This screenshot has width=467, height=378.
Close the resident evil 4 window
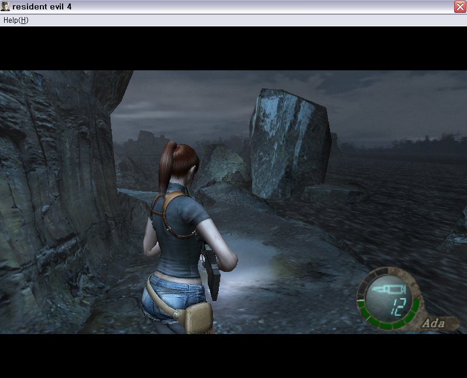click(x=460, y=6)
